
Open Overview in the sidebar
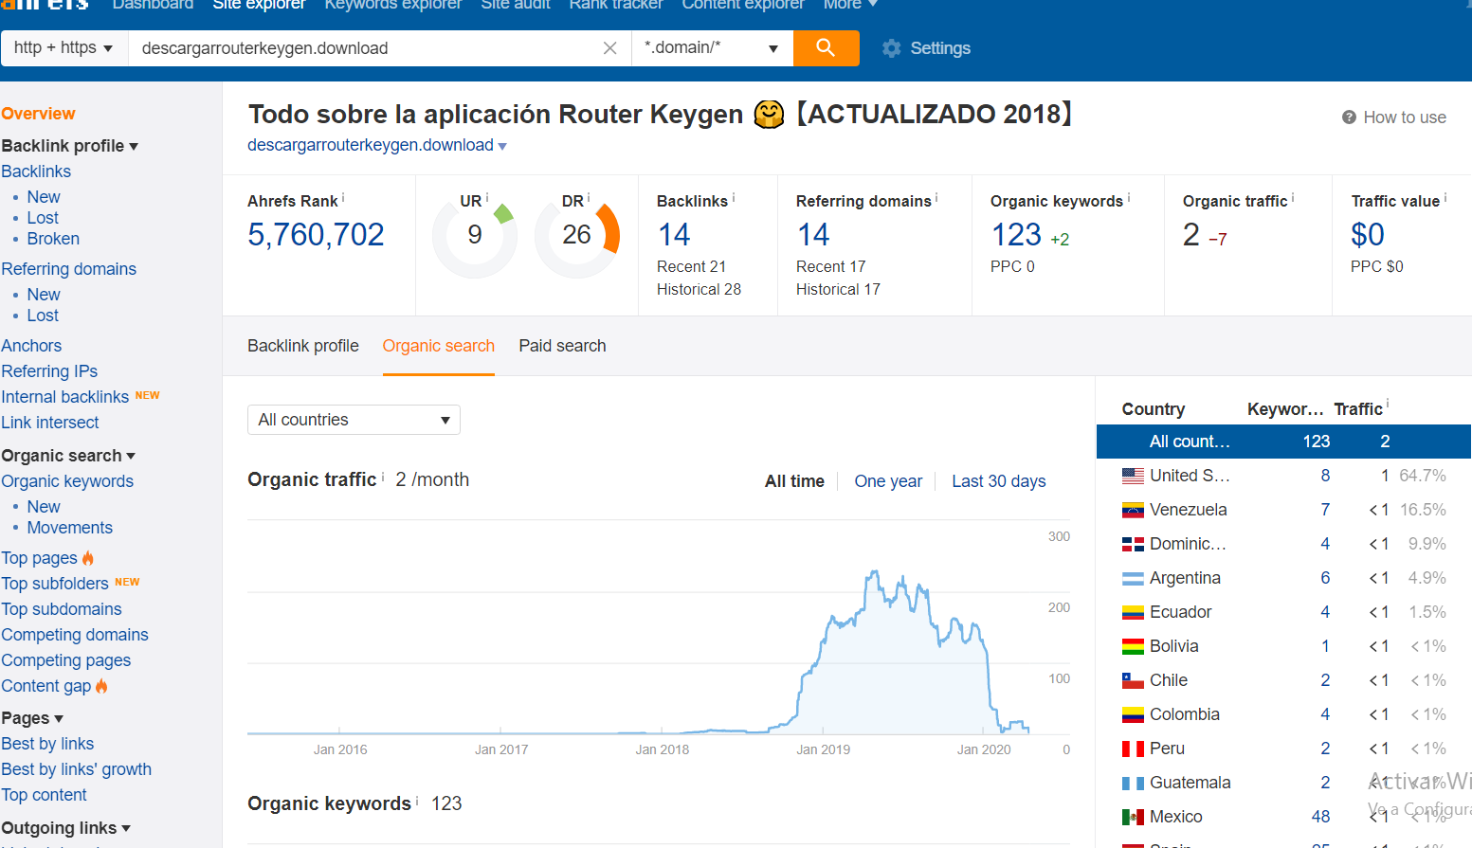[x=38, y=114]
